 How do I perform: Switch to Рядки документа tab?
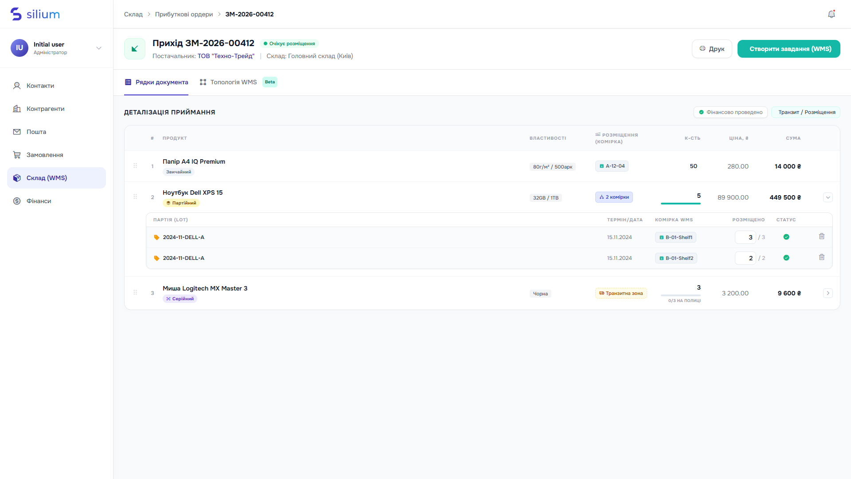pos(156,82)
